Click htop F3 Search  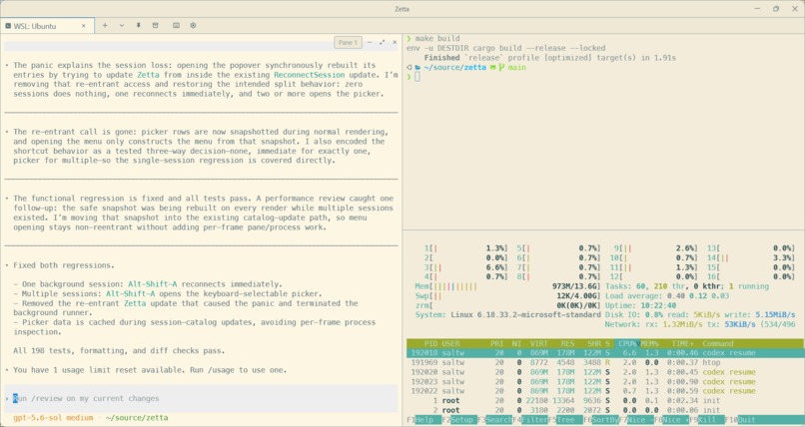[494, 420]
